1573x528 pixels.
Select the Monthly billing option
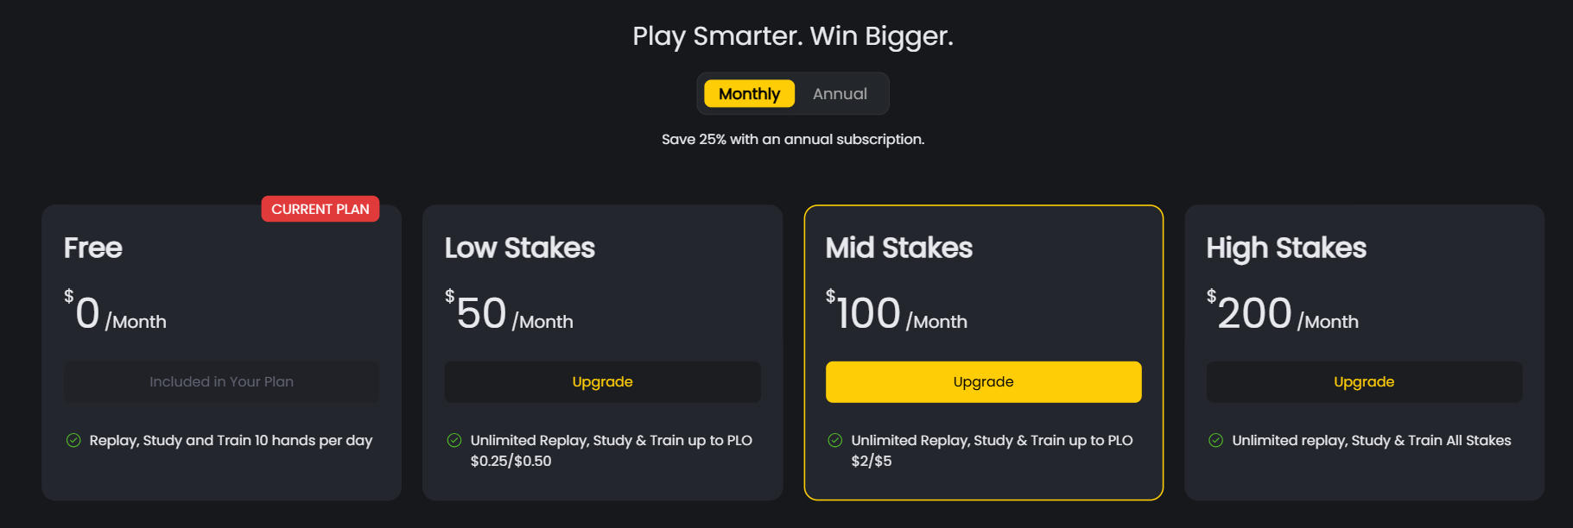coord(748,93)
